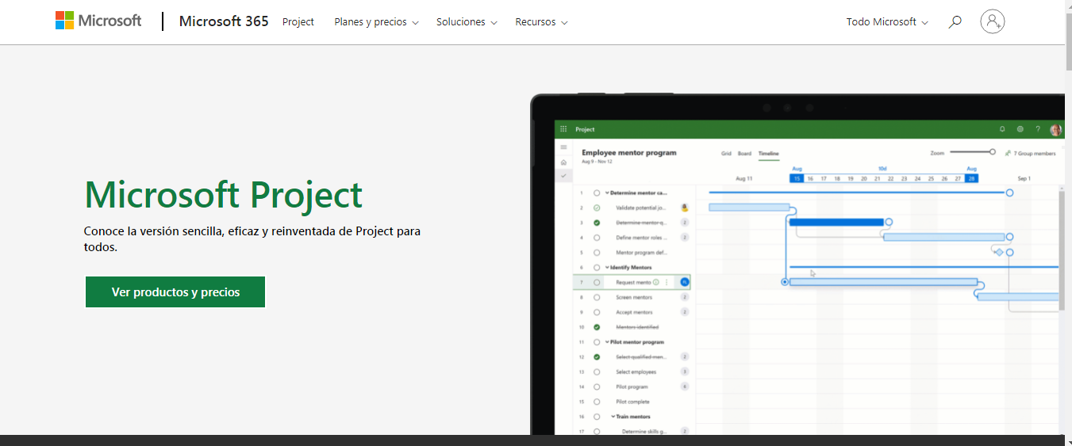Mark Select employees task complete
Viewport: 1072px width, 446px height.
(x=597, y=372)
